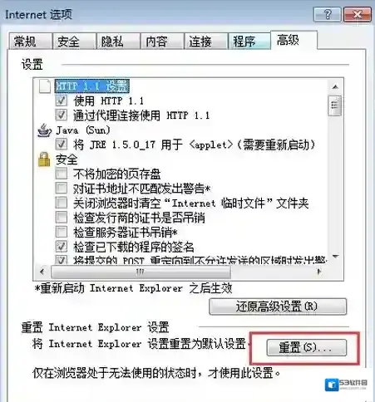Click the question mark help button

(x=328, y=14)
